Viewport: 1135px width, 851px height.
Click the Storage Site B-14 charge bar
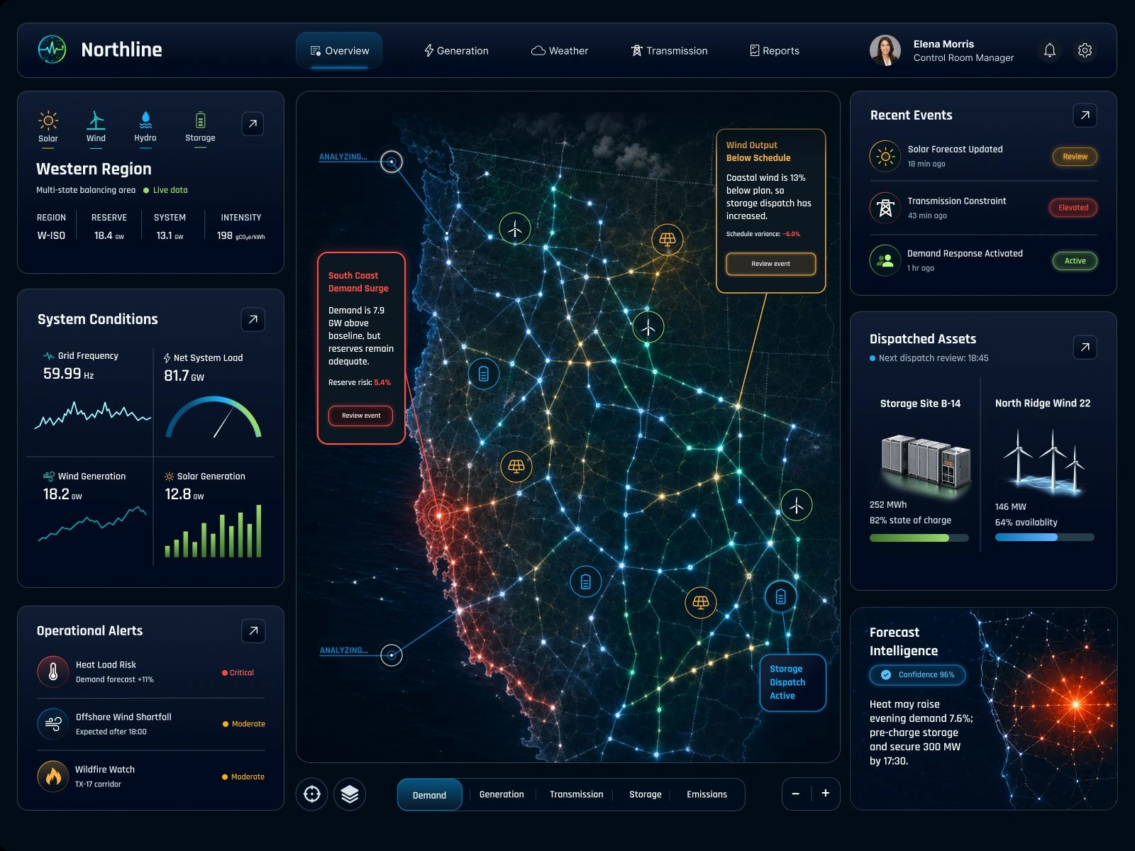click(919, 538)
